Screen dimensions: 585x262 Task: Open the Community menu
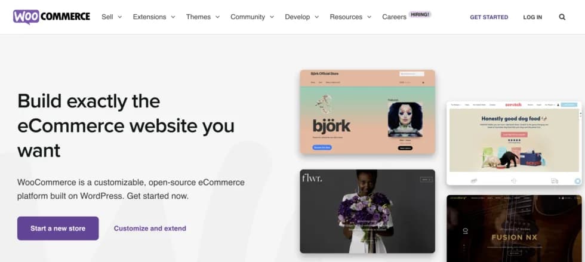(248, 17)
